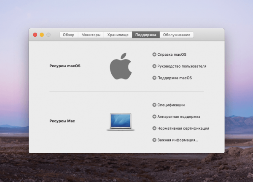The height and width of the screenshot is (182, 253).
Task: Switch to the Обзор tab
Action: 69,35
